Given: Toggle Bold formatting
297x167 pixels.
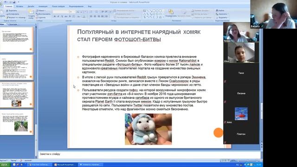Looking at the screenshot, I should 55,17.
